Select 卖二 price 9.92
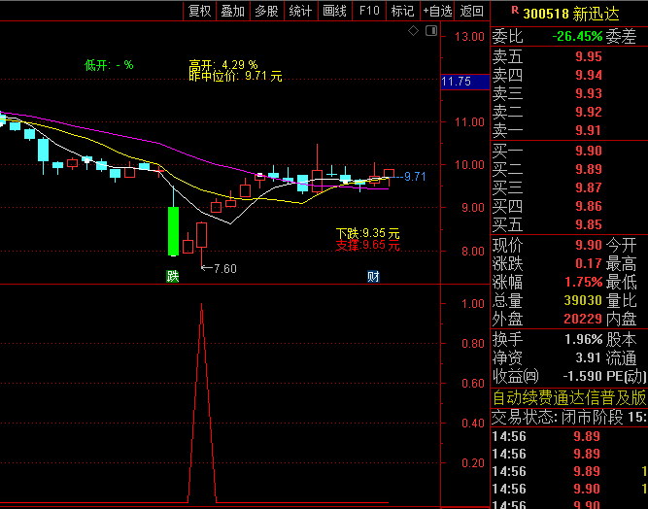Image resolution: width=648 pixels, height=509 pixels. (x=589, y=112)
